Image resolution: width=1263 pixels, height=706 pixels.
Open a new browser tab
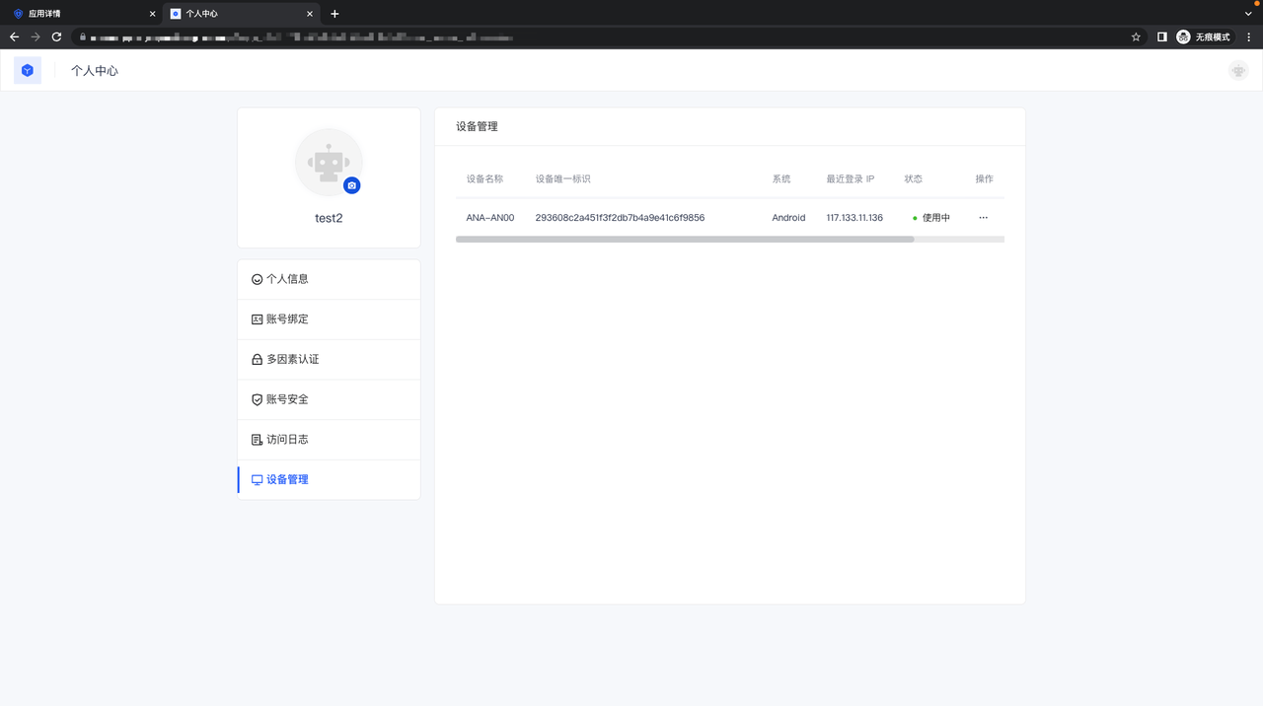(x=334, y=14)
